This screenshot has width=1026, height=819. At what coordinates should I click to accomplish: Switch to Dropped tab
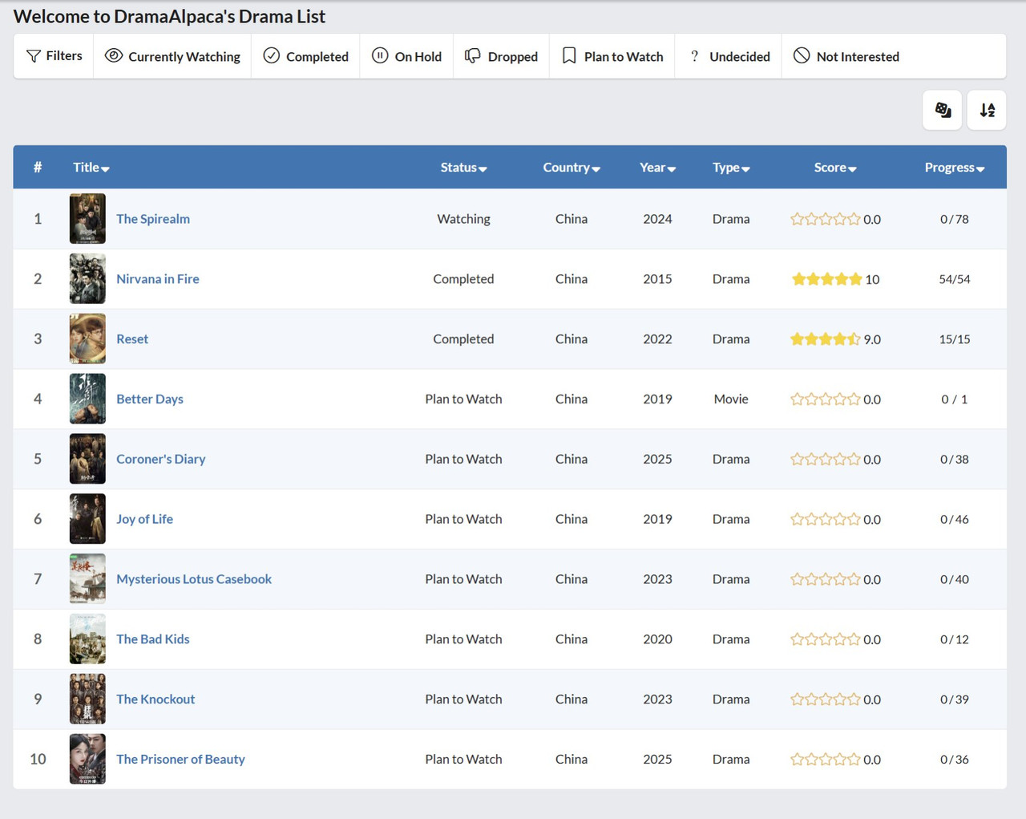[501, 56]
